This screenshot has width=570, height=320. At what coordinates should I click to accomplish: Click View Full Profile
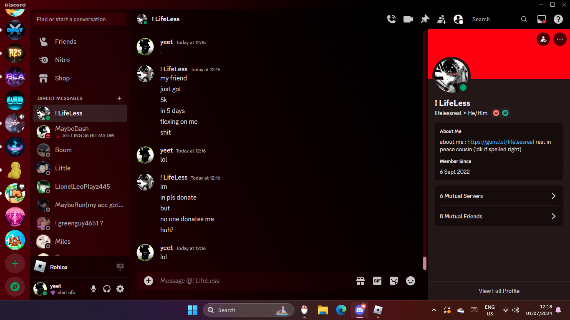coord(499,291)
